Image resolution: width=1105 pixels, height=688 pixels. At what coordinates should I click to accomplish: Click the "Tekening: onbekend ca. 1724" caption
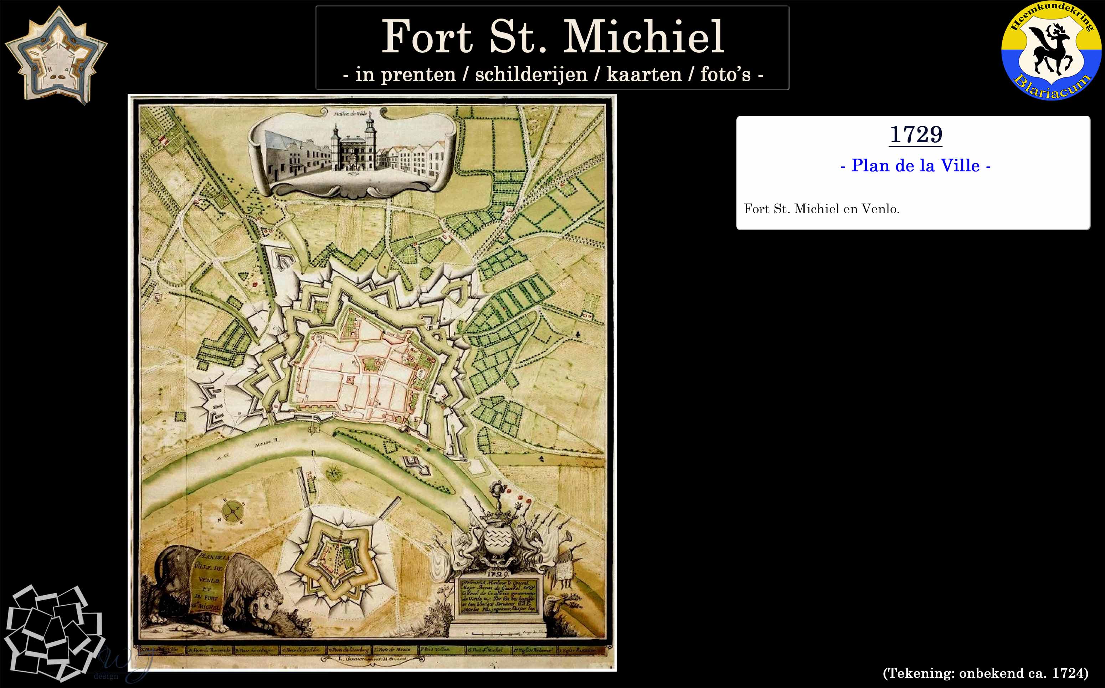click(985, 673)
